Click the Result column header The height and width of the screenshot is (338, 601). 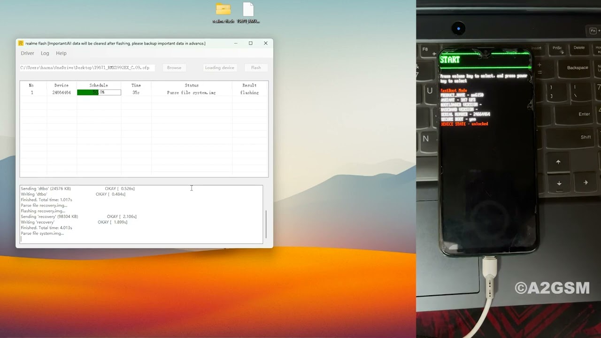click(249, 85)
